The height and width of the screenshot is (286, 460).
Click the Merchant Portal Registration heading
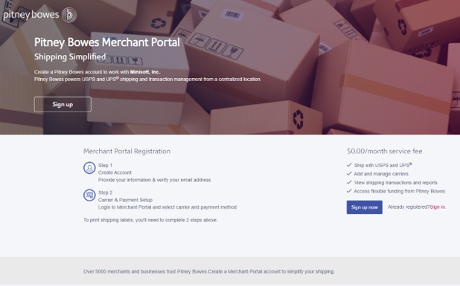coord(127,152)
